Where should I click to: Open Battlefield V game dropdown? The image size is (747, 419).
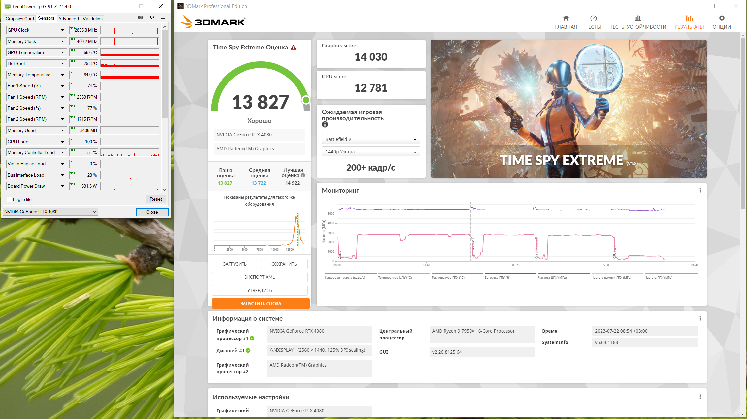coord(371,139)
